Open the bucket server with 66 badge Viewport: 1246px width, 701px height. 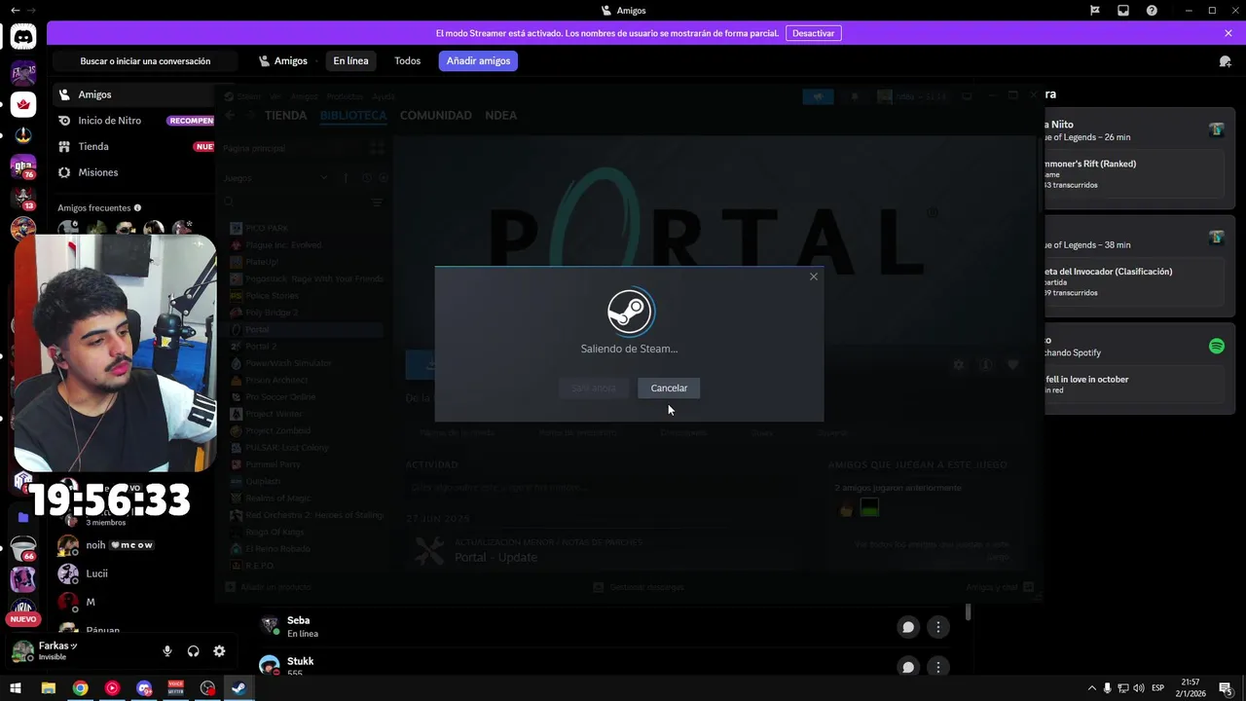click(x=23, y=548)
